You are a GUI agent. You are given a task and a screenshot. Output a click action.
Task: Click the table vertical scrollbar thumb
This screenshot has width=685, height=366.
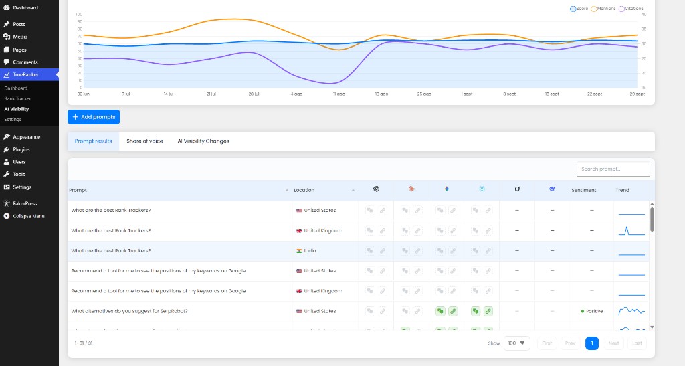[x=652, y=219]
